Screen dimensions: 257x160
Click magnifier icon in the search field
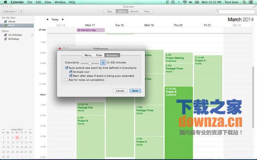[218, 12]
